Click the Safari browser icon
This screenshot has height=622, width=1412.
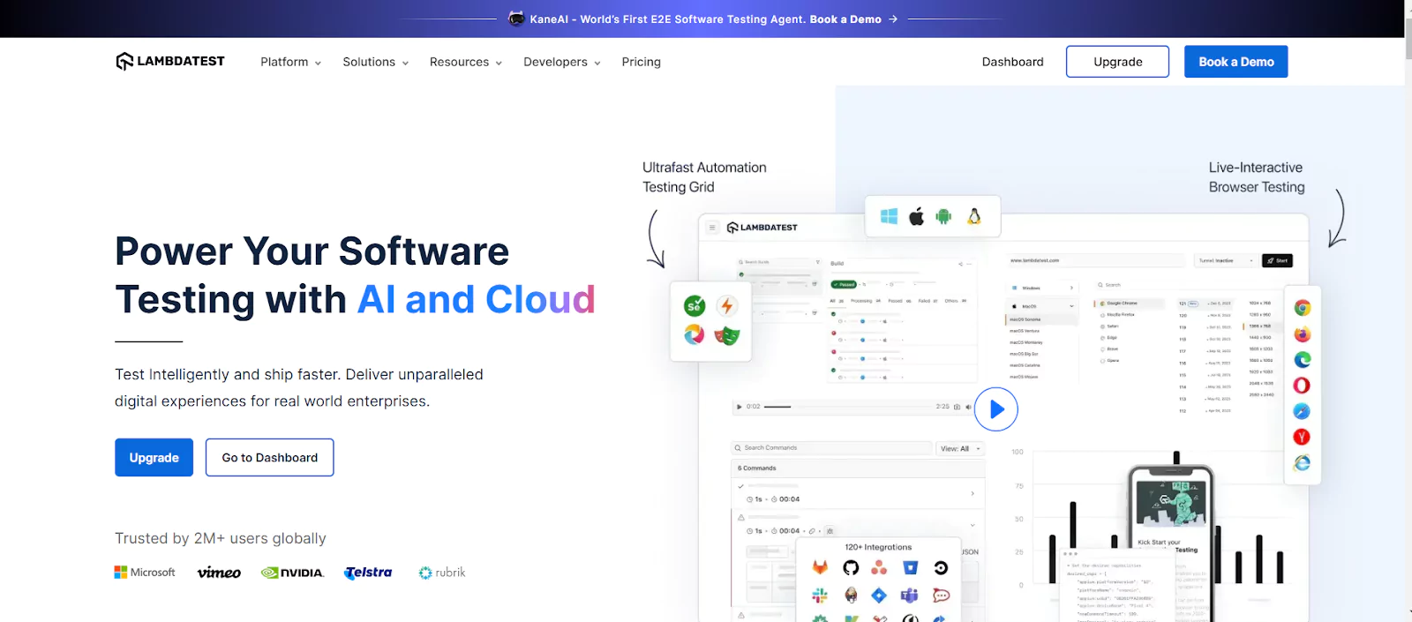[x=1302, y=411]
